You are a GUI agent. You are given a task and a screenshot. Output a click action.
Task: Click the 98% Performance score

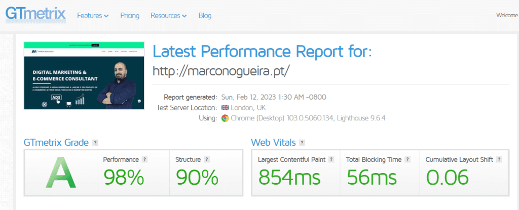click(124, 177)
